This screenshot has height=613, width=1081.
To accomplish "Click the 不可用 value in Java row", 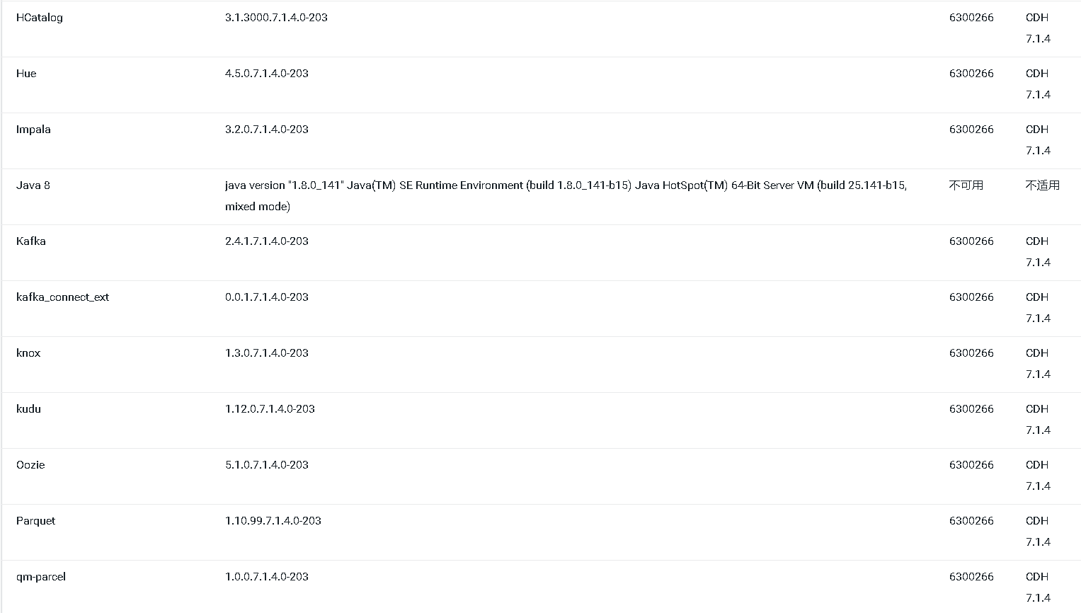I will pos(966,185).
